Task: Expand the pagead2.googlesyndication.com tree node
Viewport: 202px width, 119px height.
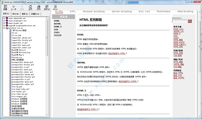Action: click(4, 26)
